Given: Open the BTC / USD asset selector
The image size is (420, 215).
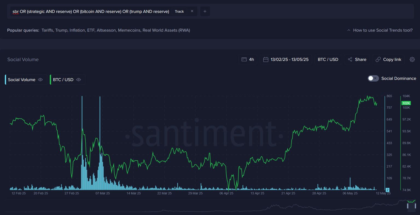Looking at the screenshot, I should tap(328, 59).
